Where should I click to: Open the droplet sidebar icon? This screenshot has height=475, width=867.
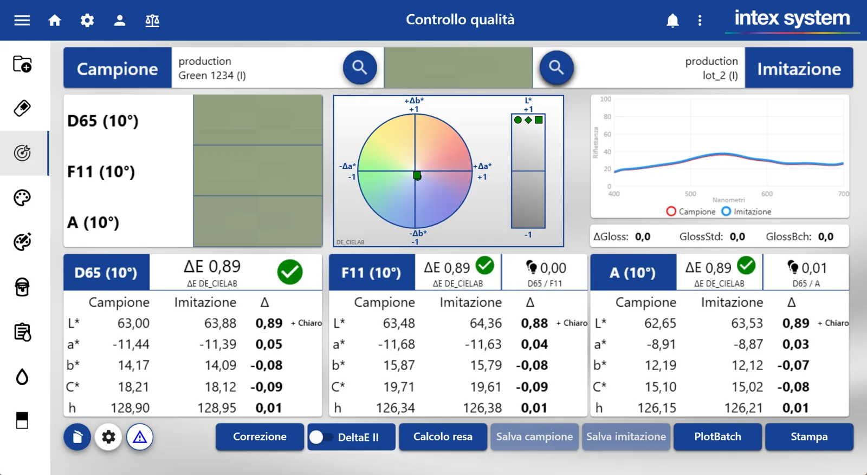pyautogui.click(x=22, y=377)
